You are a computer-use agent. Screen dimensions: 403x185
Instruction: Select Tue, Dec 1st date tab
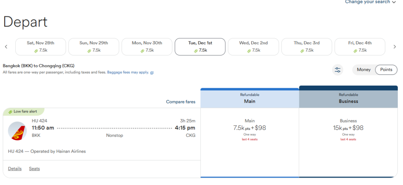tap(200, 47)
